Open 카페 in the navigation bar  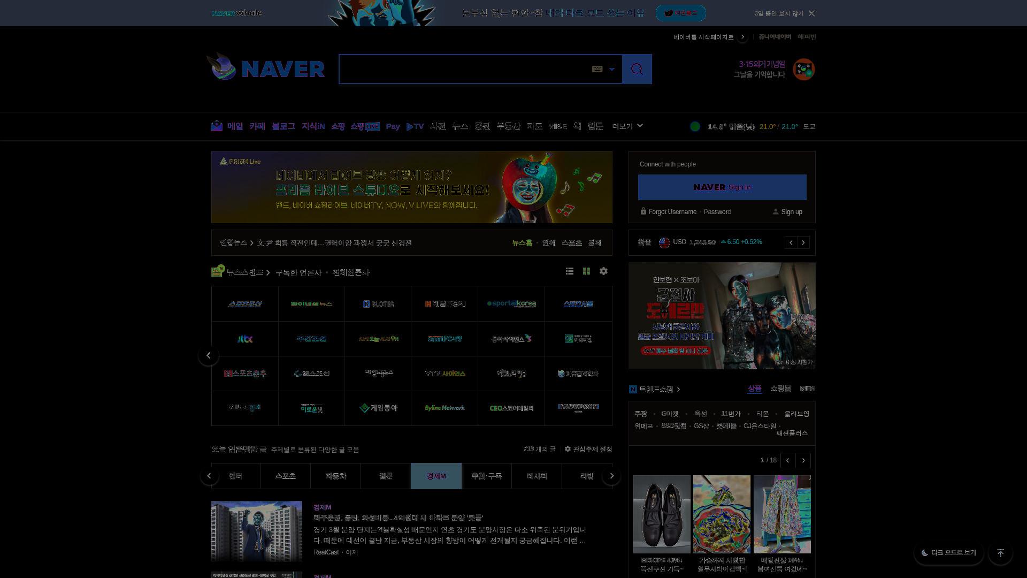(257, 126)
